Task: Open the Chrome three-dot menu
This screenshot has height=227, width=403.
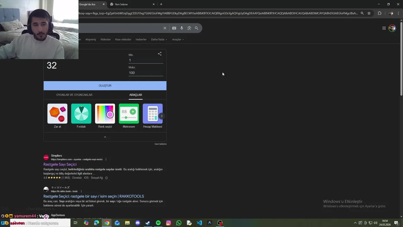Action: [x=399, y=13]
